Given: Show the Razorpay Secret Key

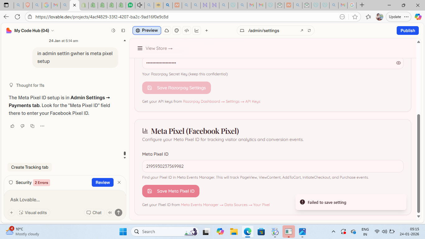Looking at the screenshot, I should pyautogui.click(x=398, y=63).
